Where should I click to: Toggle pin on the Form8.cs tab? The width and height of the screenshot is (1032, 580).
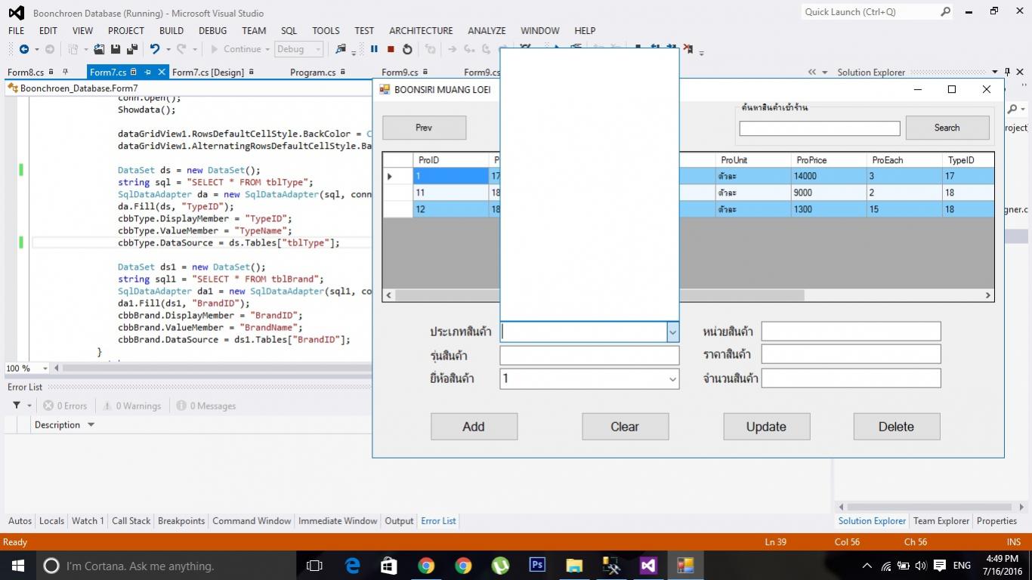coord(66,72)
